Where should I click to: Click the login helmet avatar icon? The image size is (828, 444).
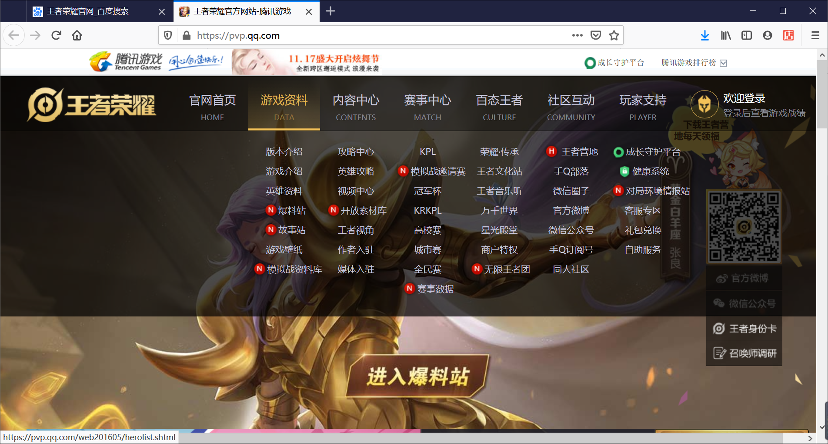tap(704, 104)
